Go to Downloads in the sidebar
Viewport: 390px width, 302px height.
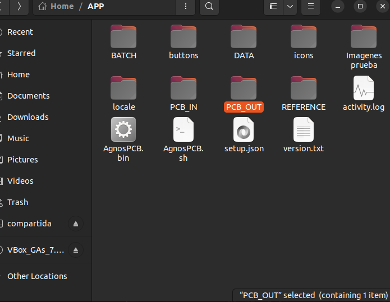pos(28,117)
